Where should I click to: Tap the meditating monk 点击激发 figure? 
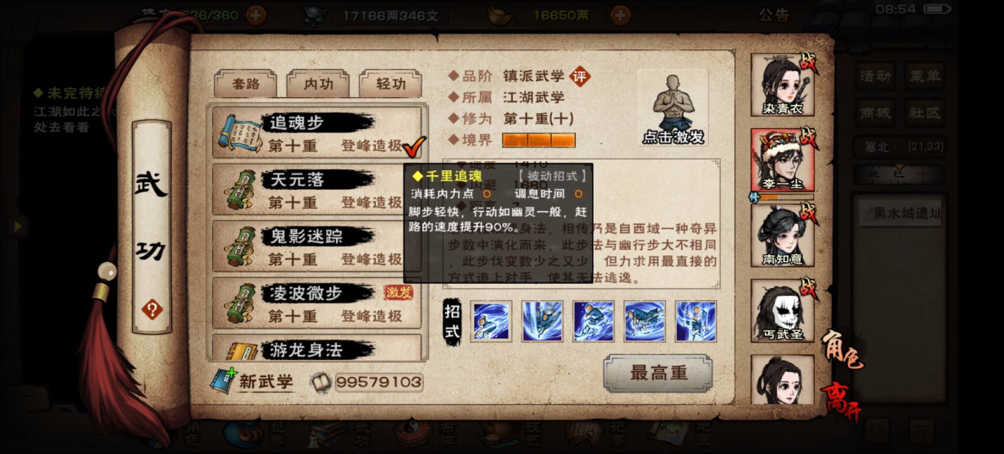click(x=673, y=108)
